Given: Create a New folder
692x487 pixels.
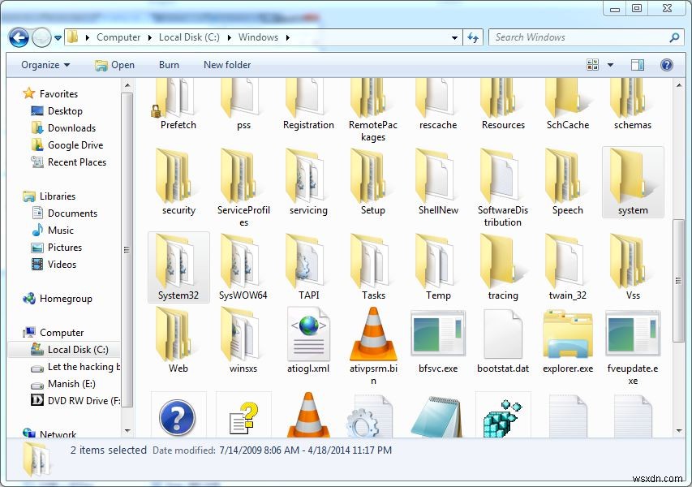Looking at the screenshot, I should coord(227,65).
